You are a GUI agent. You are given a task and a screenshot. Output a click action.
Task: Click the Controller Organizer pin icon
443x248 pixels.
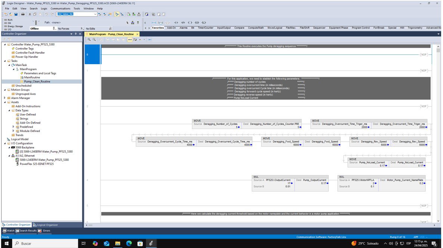point(76,34)
